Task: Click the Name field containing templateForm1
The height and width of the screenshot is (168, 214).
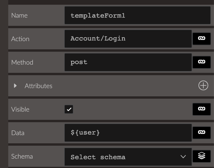Action: 138,15
